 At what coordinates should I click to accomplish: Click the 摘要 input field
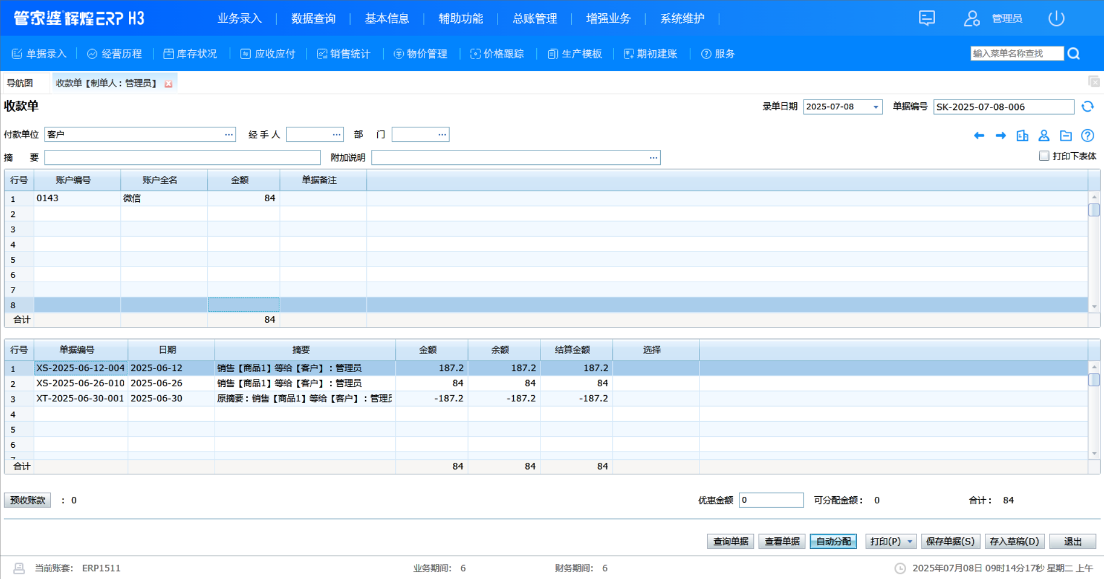182,157
